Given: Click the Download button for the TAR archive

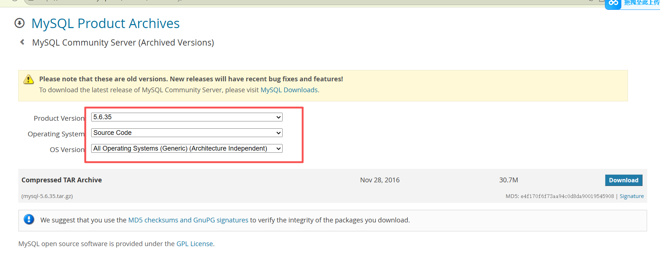Looking at the screenshot, I should (624, 180).
